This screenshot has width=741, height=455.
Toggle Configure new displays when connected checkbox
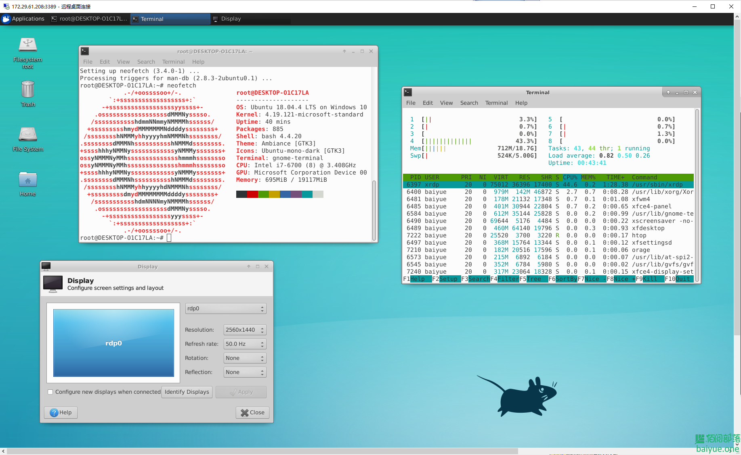click(x=50, y=392)
